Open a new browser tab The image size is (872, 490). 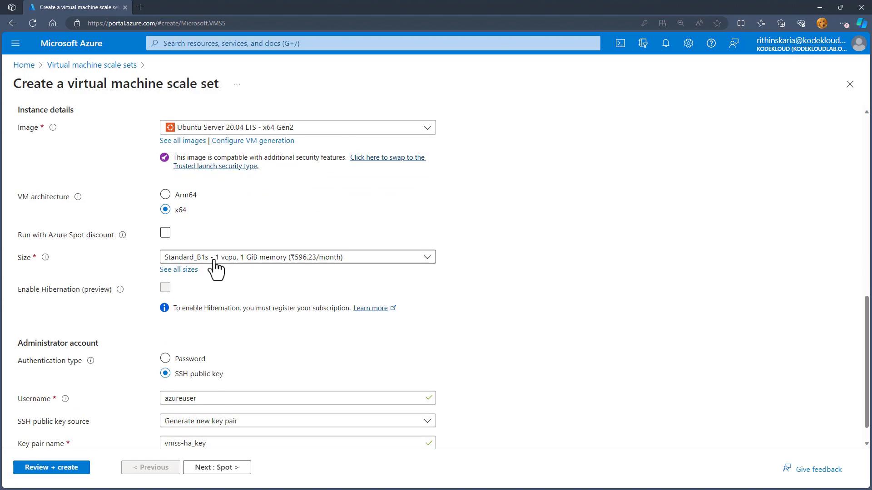140,7
